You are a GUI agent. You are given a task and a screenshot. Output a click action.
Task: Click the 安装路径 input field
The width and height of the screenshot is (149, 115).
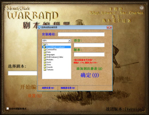(x=81, y=34)
